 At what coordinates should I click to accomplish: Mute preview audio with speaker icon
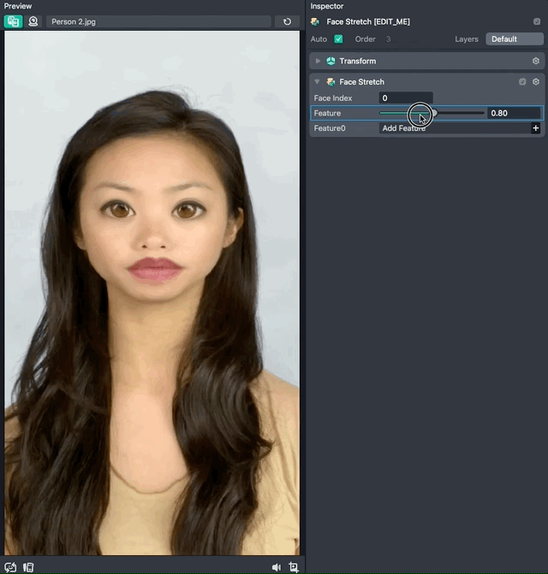point(276,567)
